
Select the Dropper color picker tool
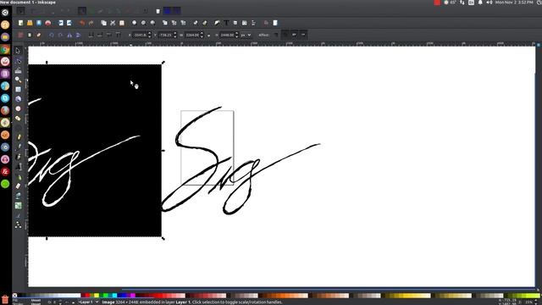click(x=18, y=215)
